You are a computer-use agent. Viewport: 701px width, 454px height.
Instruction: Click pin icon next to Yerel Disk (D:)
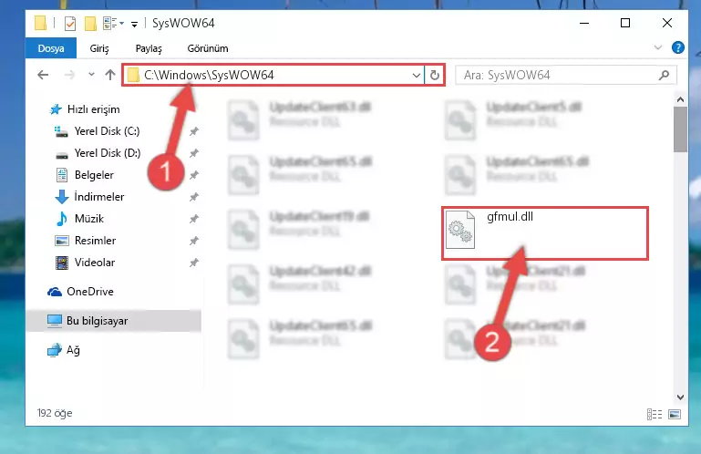(193, 153)
